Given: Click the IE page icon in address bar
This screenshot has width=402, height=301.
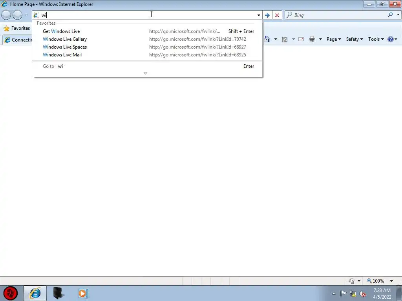Looking at the screenshot, I should [36, 15].
